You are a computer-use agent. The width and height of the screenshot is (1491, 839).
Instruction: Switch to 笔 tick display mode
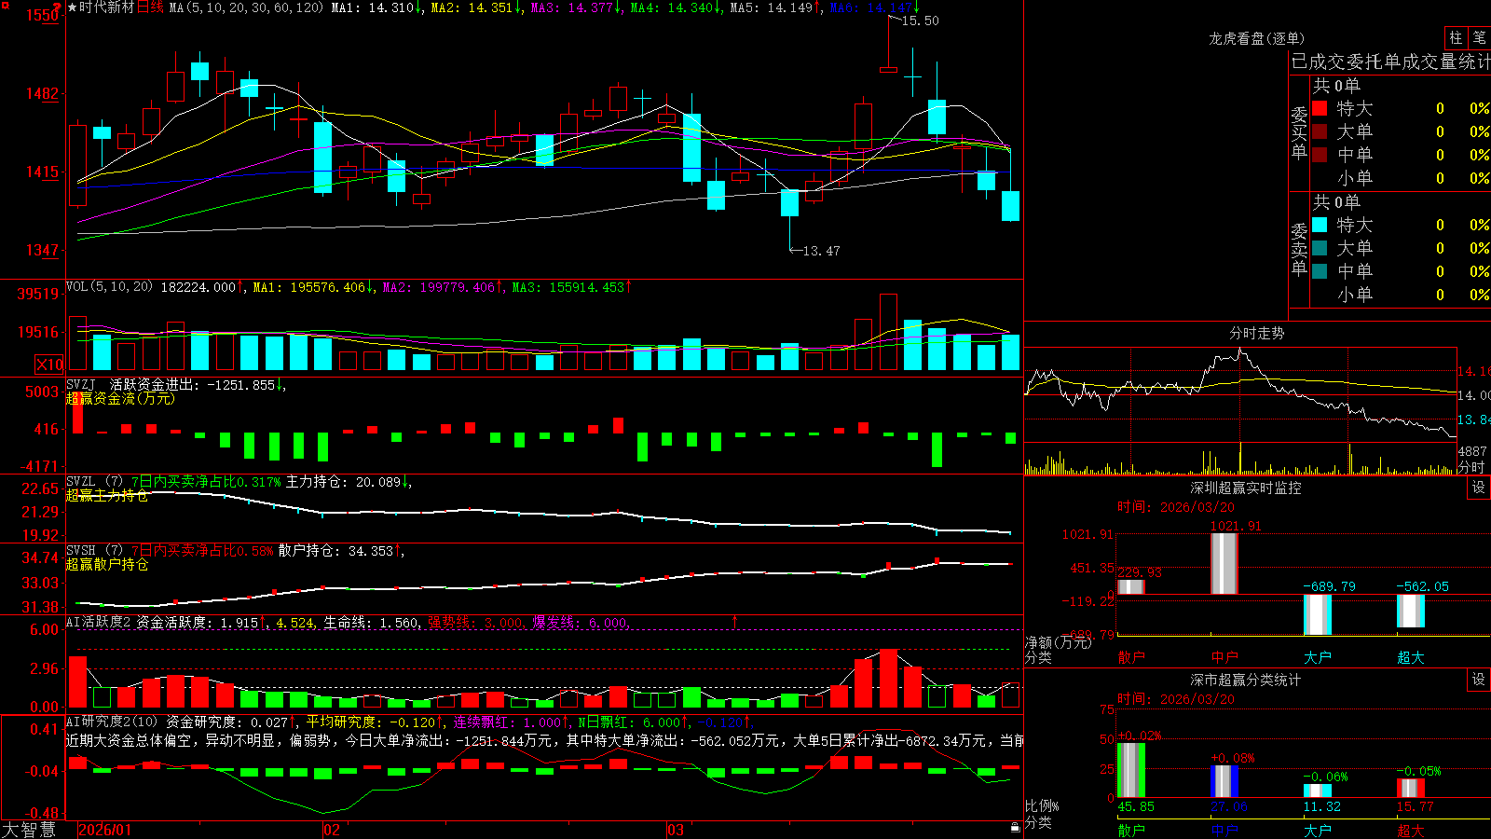click(1480, 37)
